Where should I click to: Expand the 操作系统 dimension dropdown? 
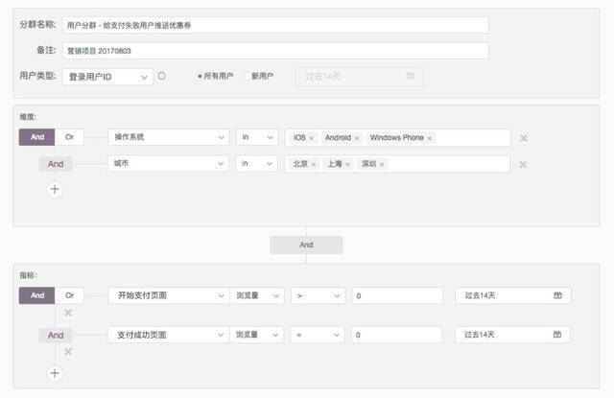169,137
